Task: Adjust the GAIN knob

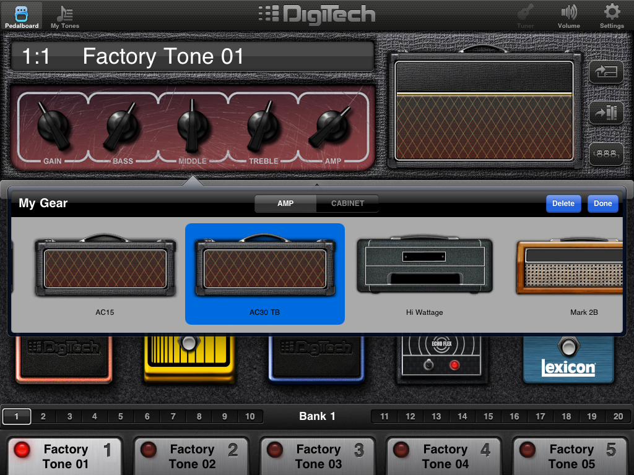Action: (53, 125)
